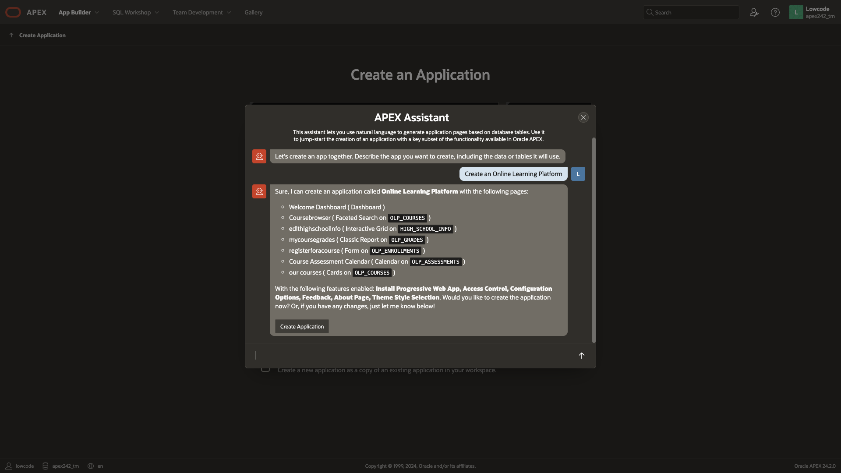This screenshot has height=473, width=841.
Task: Click the APEX Assistant dialog scrollbar
Action: point(594,240)
